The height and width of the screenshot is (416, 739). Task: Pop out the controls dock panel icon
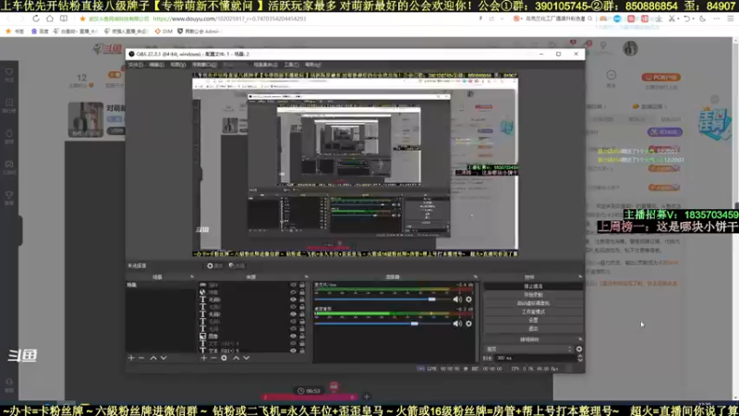coord(580,276)
